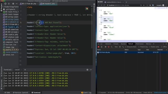
Task: Open the Version Control tool window
Action: (20, 93)
